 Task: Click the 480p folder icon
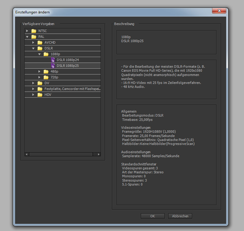pos(46,72)
